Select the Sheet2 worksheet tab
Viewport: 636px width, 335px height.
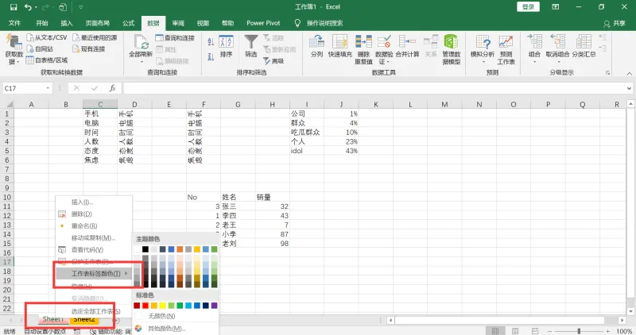tap(84, 319)
